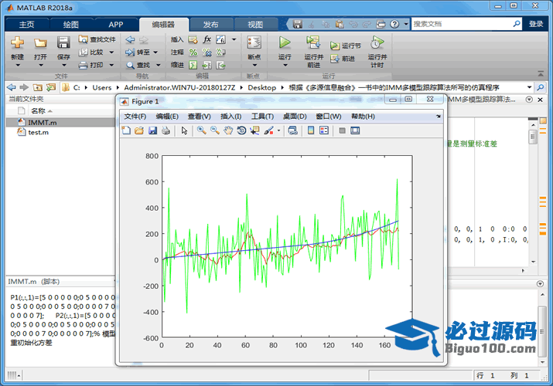
Task: Click Figure 1 print icon
Action: 166,130
